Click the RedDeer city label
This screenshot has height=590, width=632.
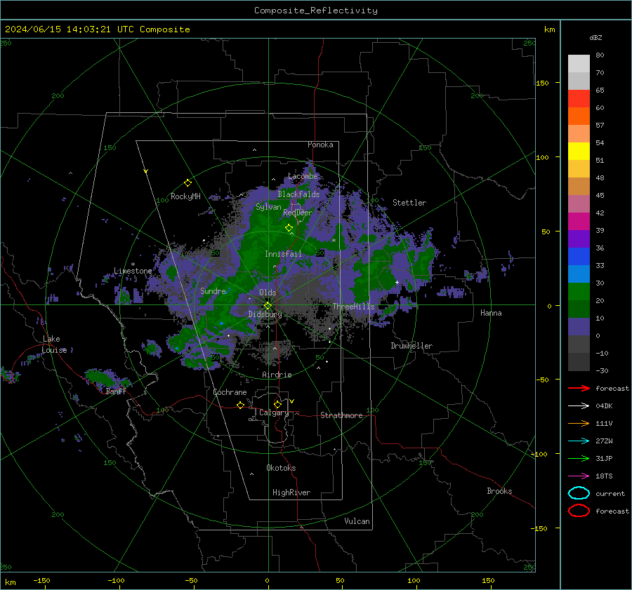pos(298,213)
